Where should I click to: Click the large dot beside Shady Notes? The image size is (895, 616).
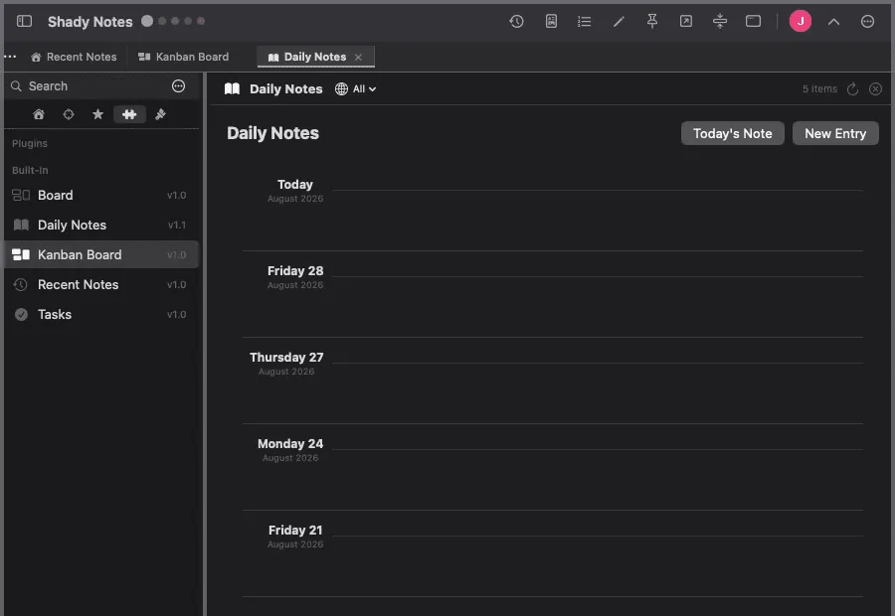[x=147, y=21]
